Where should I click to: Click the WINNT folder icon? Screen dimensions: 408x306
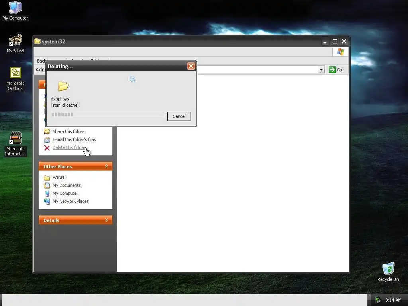click(x=47, y=178)
